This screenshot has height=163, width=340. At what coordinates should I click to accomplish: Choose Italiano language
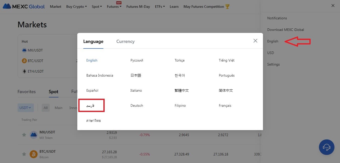point(136,90)
